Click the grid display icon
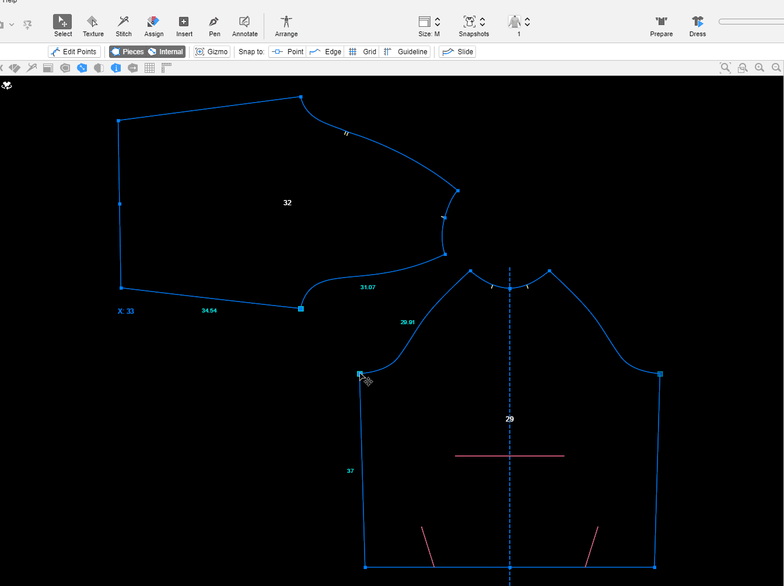Viewport: 784px width, 586px height. click(150, 68)
